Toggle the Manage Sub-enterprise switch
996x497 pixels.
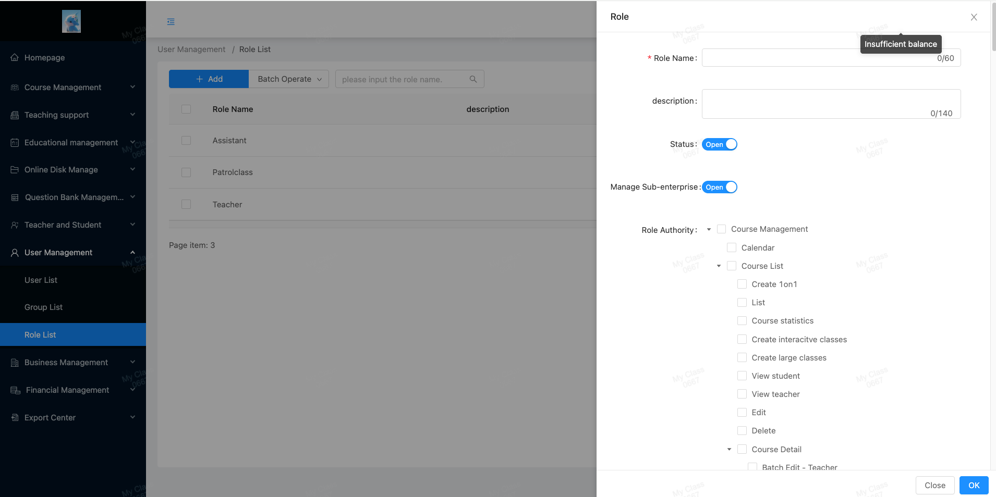[719, 187]
